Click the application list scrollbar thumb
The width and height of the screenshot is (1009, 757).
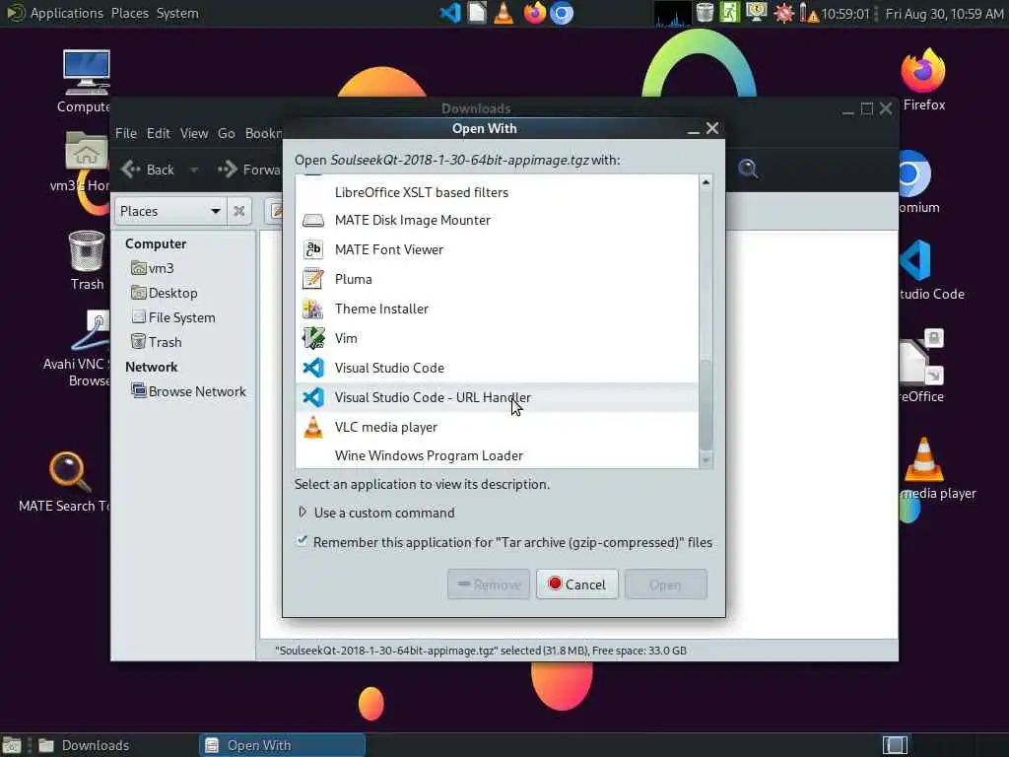point(706,404)
